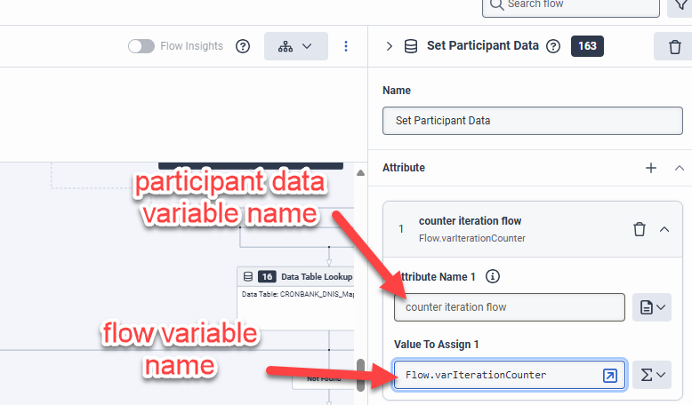692x405 pixels.
Task: Toggle the Flow Insights switch
Action: [x=141, y=46]
